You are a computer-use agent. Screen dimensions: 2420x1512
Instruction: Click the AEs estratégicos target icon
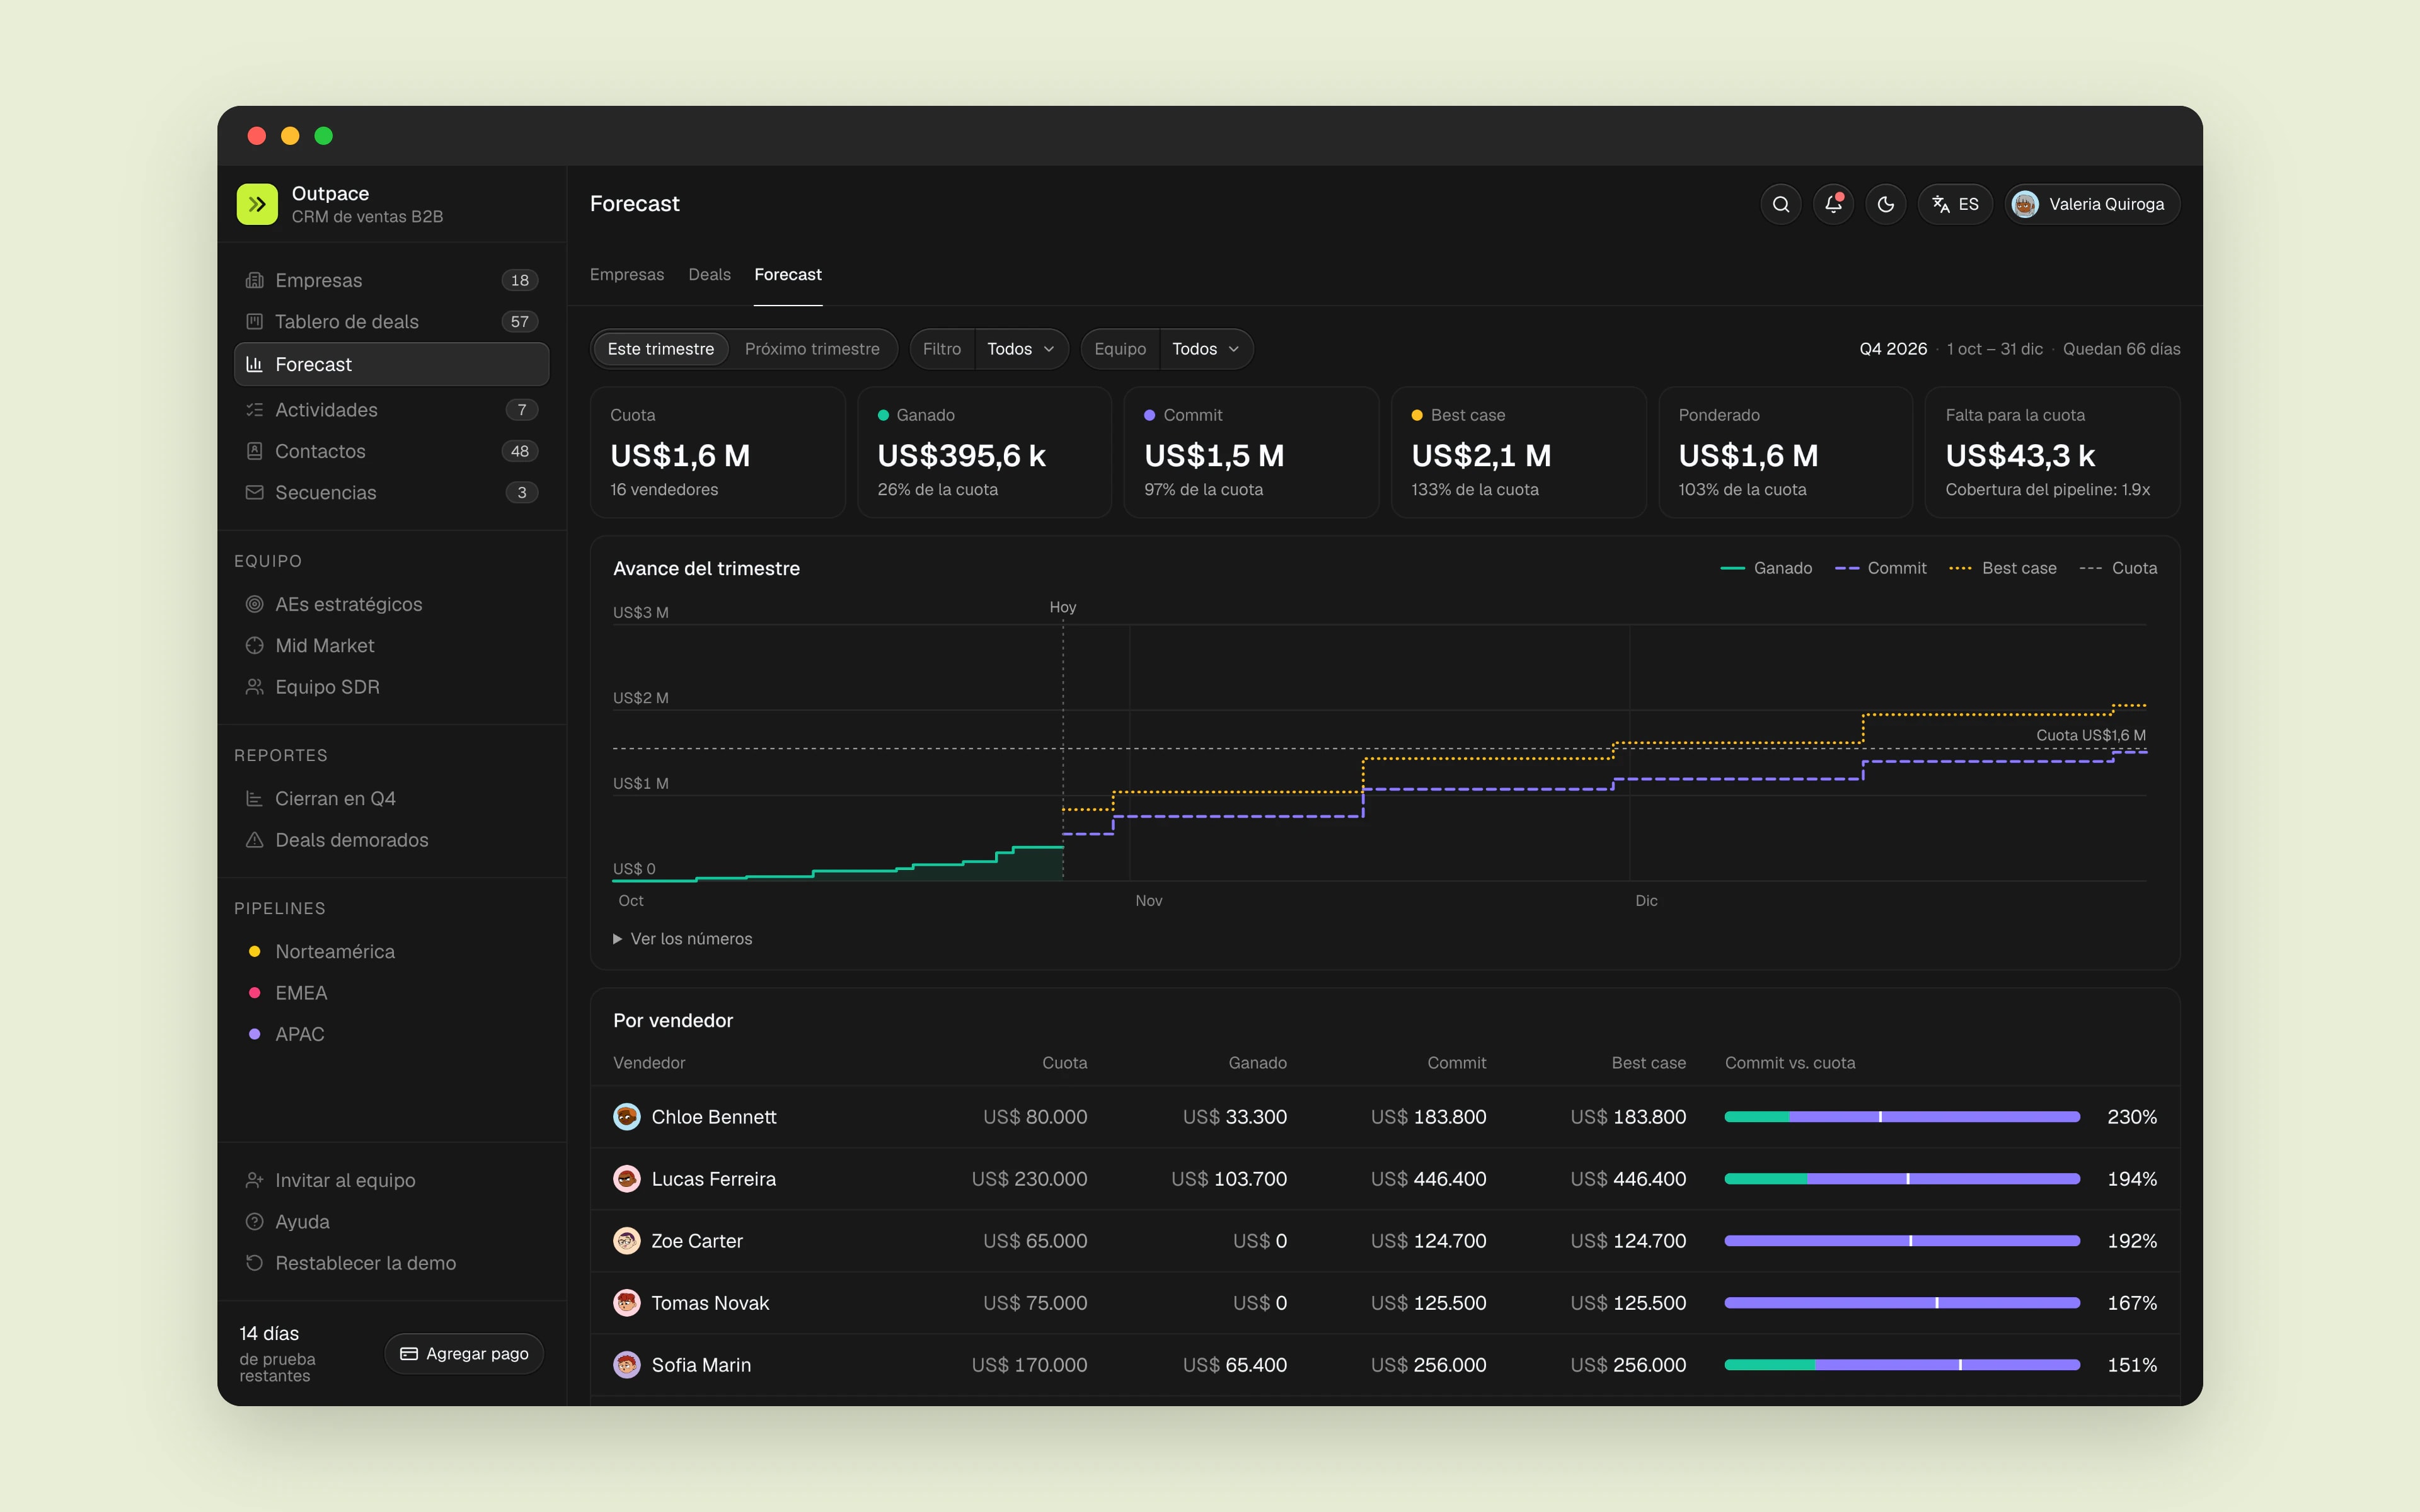[x=255, y=604]
